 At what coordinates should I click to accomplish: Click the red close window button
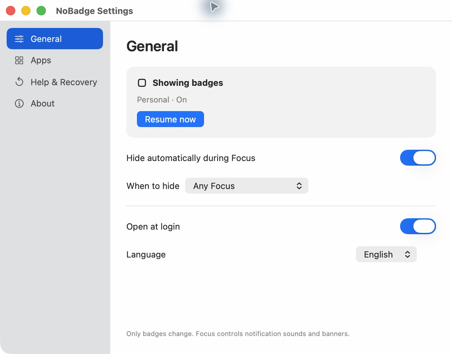click(x=11, y=11)
